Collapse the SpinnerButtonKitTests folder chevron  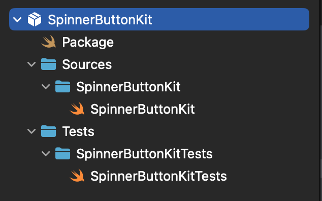point(46,154)
